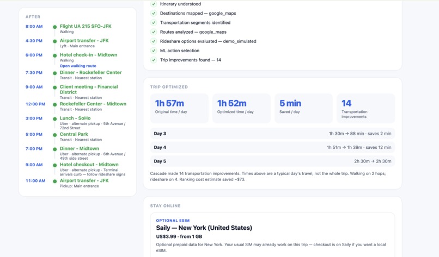
Task: Open walking route link under Hotel check-in
Action: 78,66
